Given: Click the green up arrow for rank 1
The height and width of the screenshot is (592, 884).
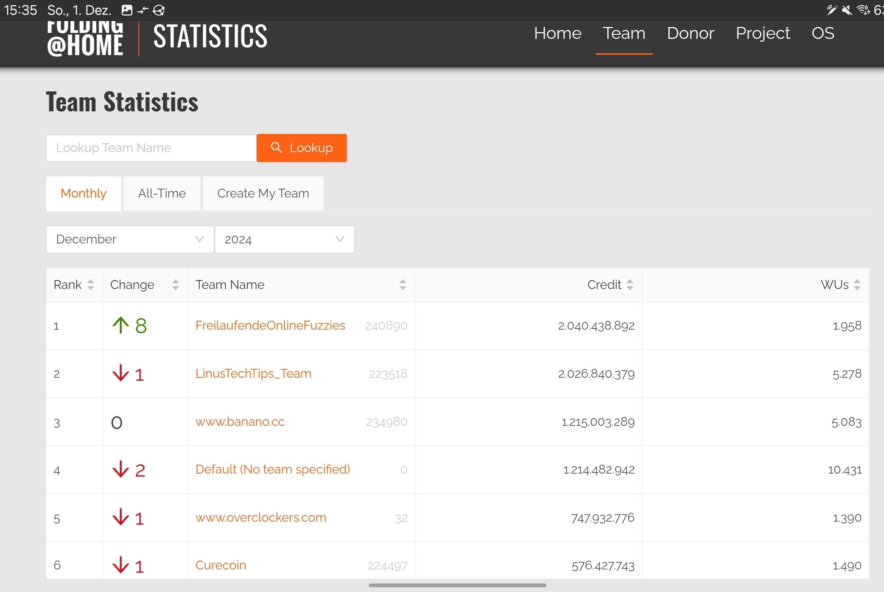Looking at the screenshot, I should [x=121, y=325].
